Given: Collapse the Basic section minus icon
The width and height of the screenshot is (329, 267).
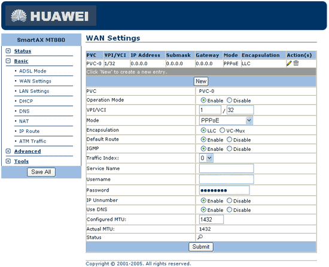Looking at the screenshot, I should pos(8,61).
